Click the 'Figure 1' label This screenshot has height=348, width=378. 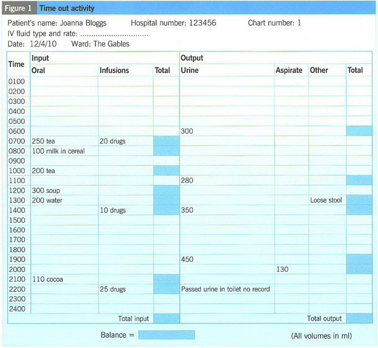coord(19,8)
